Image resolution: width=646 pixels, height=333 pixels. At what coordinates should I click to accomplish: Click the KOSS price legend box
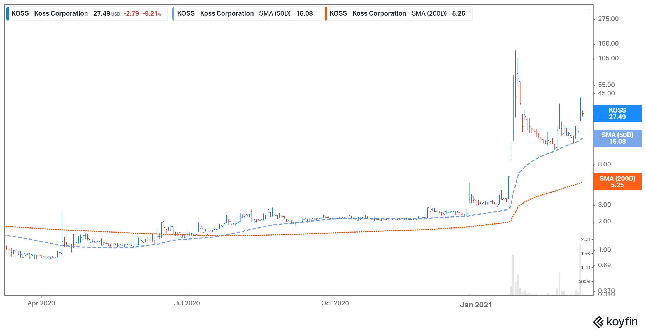(x=87, y=13)
